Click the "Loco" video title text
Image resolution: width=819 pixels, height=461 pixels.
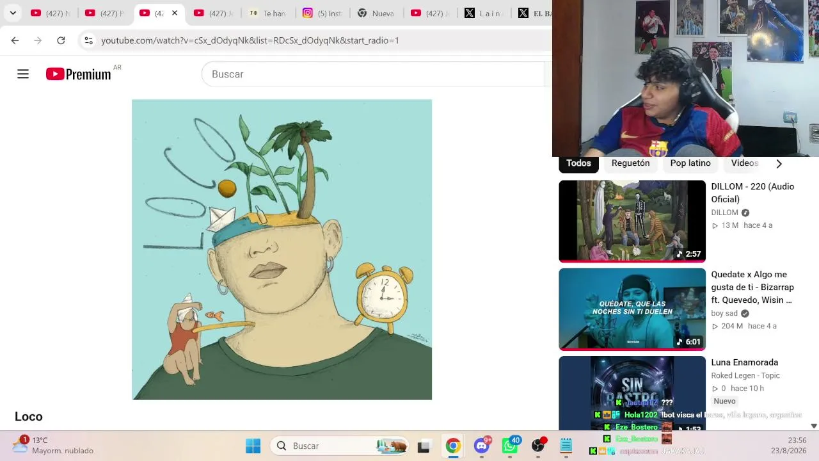tap(29, 417)
